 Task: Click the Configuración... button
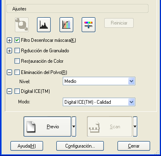(80, 146)
